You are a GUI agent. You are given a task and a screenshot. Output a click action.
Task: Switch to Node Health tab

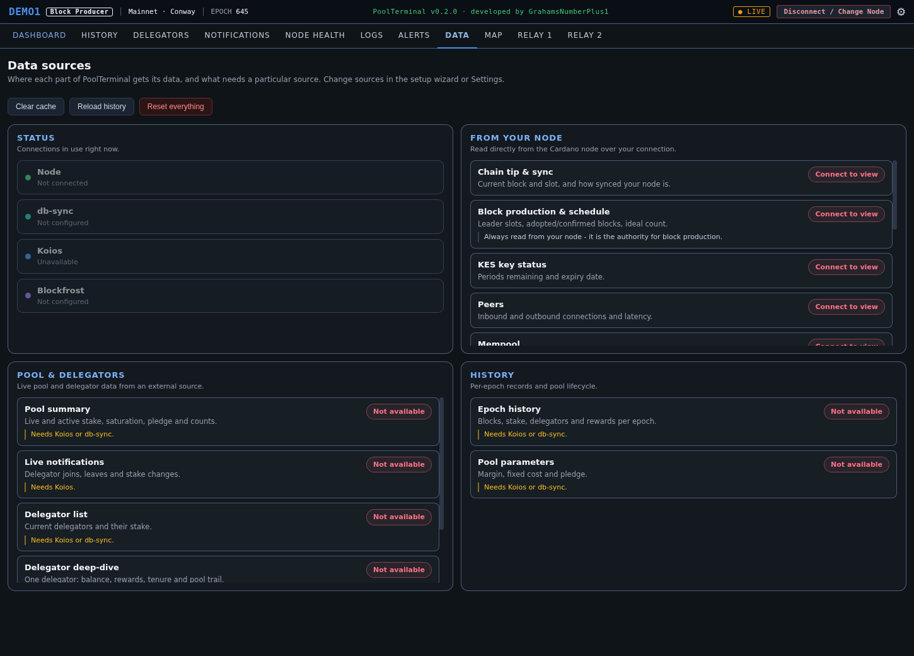315,35
